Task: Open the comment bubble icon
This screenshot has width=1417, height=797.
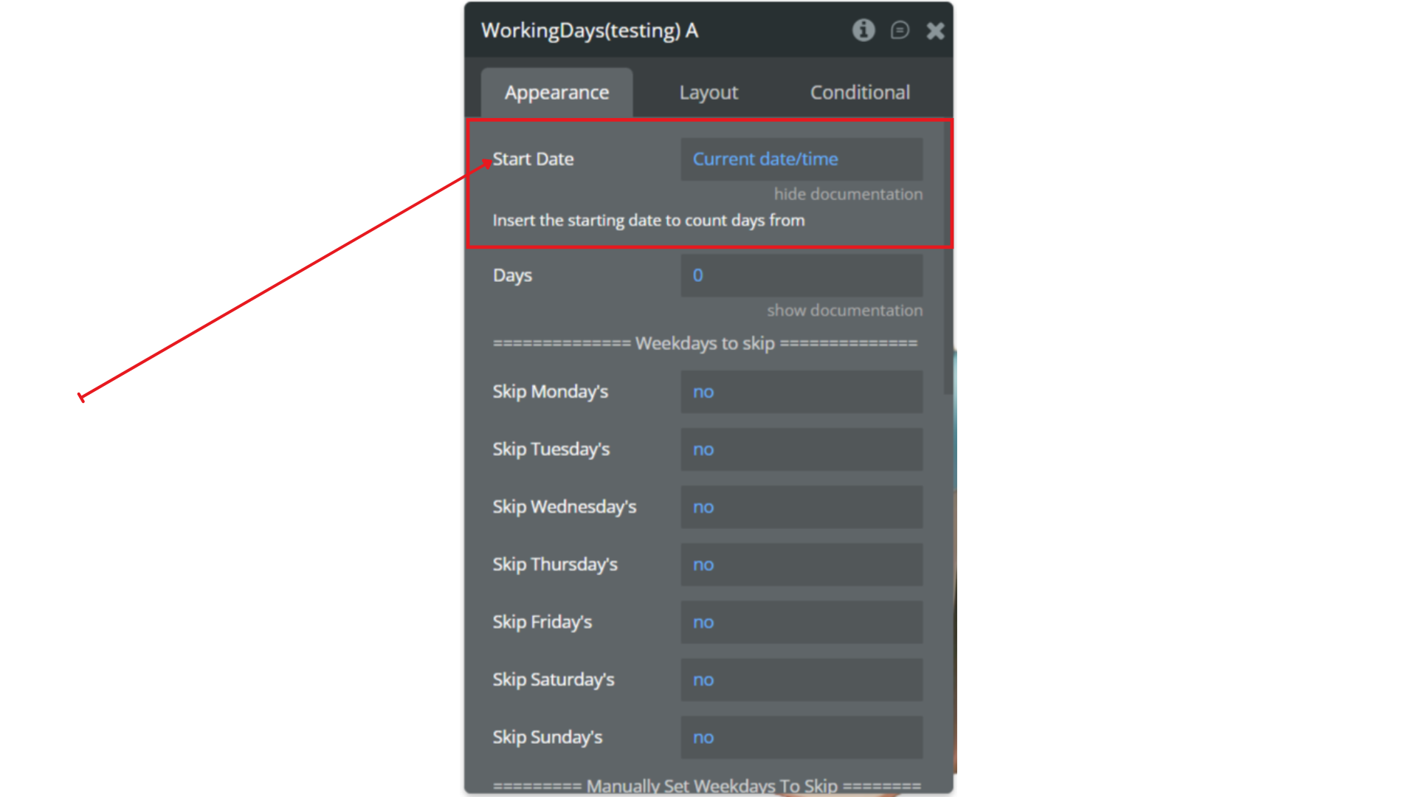Action: pyautogui.click(x=900, y=30)
